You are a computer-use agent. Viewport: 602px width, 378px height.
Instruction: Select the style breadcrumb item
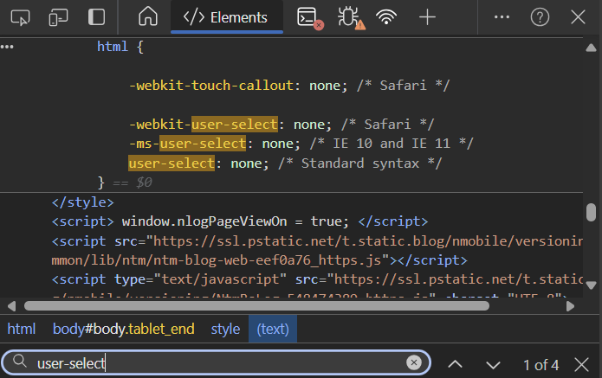tap(225, 329)
